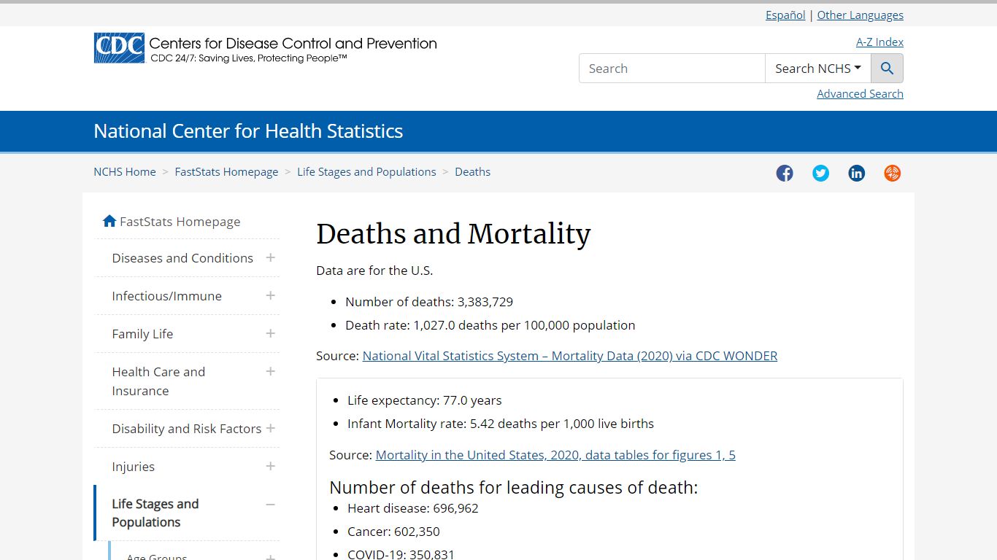Select Life Stages and Populations item
The width and height of the screenshot is (997, 560).
(x=155, y=513)
